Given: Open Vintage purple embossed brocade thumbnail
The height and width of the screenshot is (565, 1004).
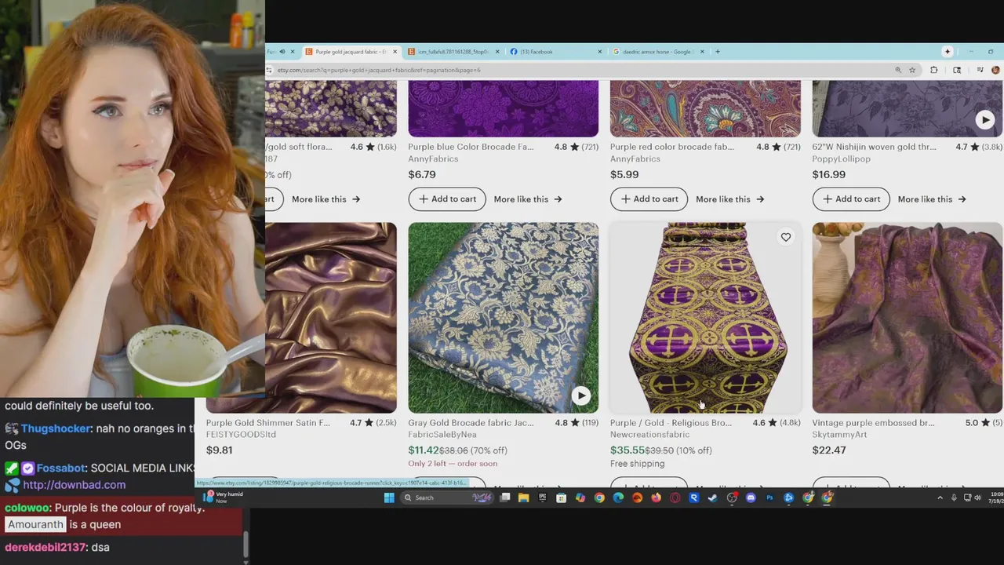Looking at the screenshot, I should click(908, 317).
